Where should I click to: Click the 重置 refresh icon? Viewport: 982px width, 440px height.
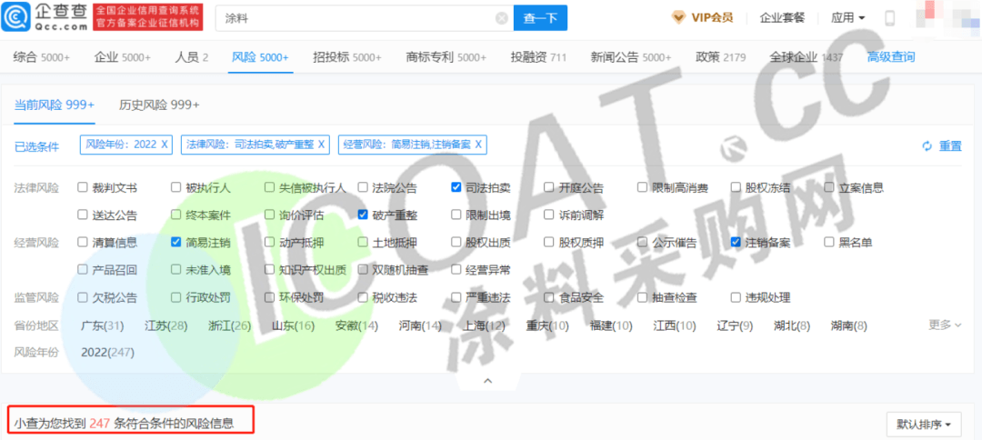pos(927,146)
